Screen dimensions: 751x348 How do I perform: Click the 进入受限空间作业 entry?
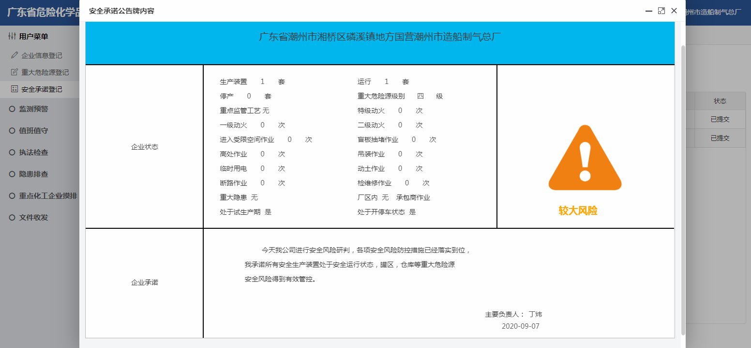pos(266,139)
